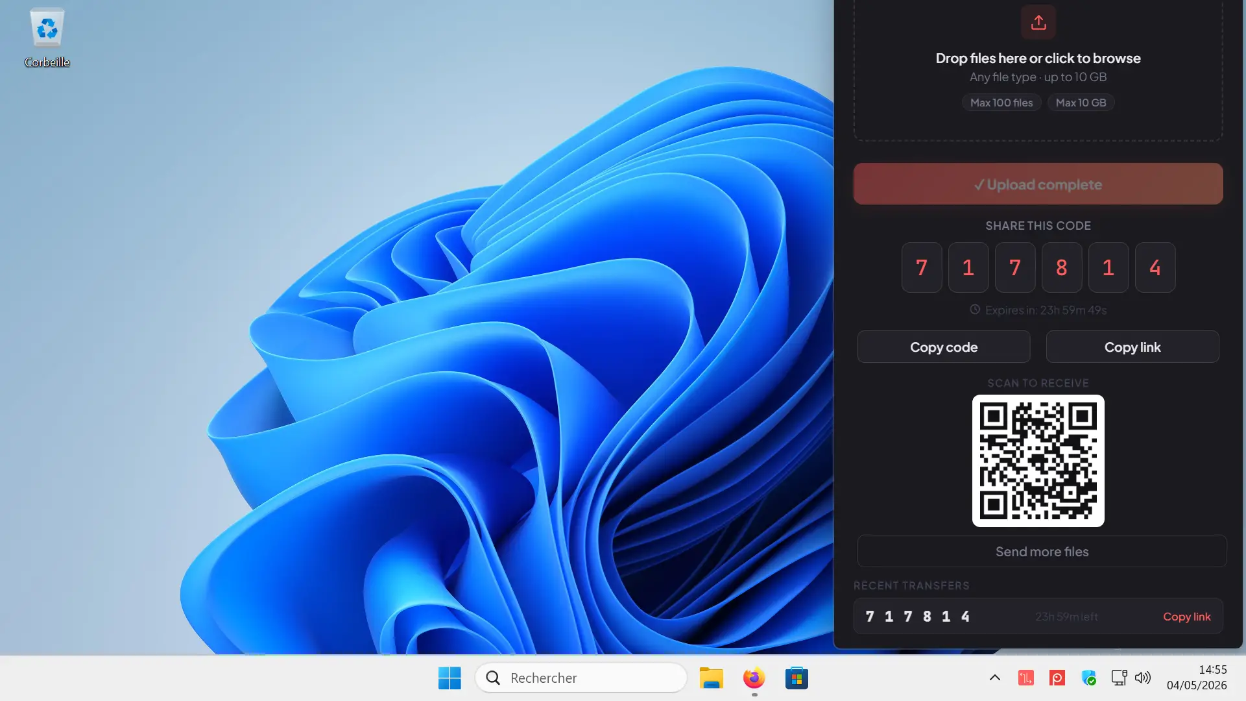1246x701 pixels.
Task: Select the recent transfer code 7 1 7 8 1 4
Action: (917, 617)
